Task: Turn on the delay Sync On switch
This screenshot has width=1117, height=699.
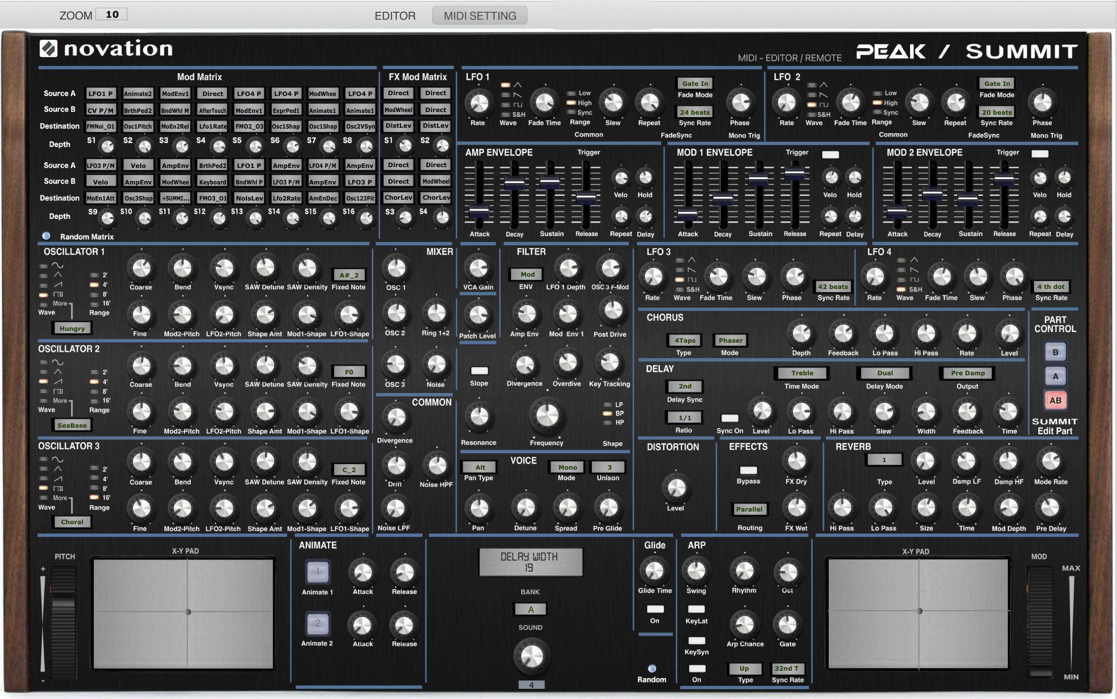Action: pos(731,418)
